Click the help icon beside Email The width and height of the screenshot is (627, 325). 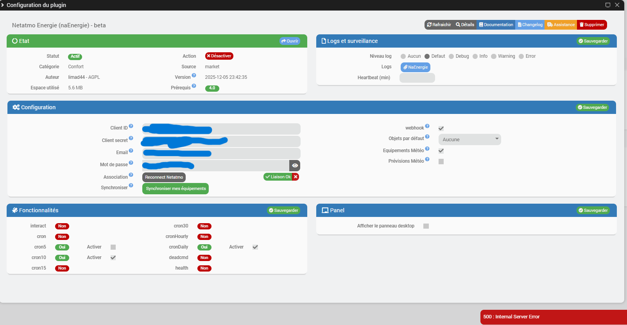click(131, 151)
